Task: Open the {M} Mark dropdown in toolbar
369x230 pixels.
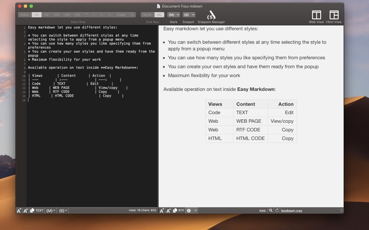Action: (174, 15)
